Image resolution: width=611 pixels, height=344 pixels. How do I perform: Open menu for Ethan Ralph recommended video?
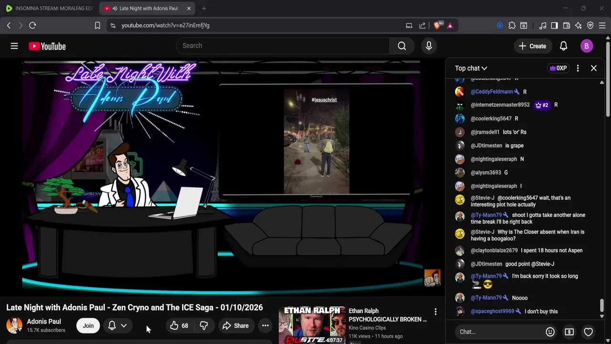coord(435,312)
